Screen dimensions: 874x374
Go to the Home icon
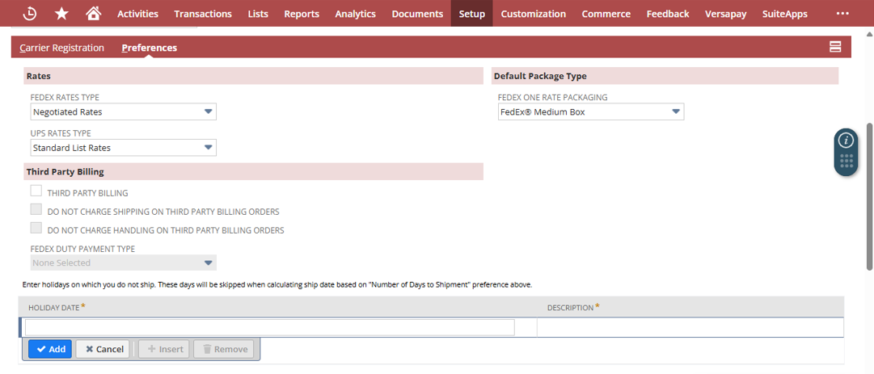pyautogui.click(x=94, y=14)
